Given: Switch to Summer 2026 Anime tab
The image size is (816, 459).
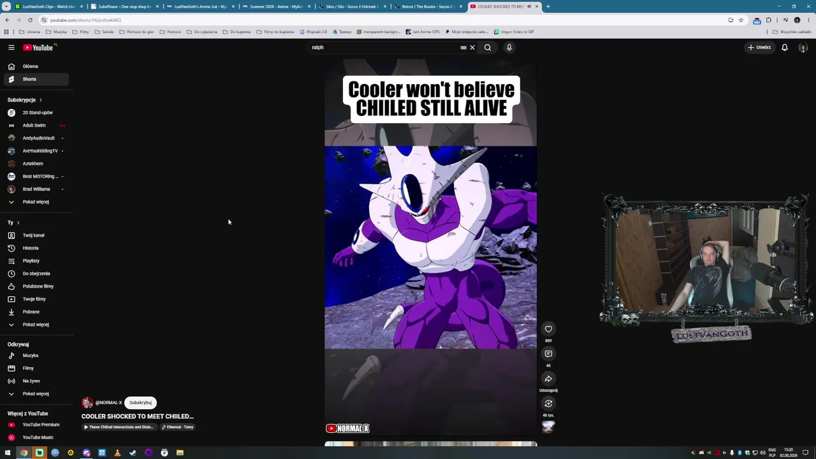Looking at the screenshot, I should (x=276, y=6).
